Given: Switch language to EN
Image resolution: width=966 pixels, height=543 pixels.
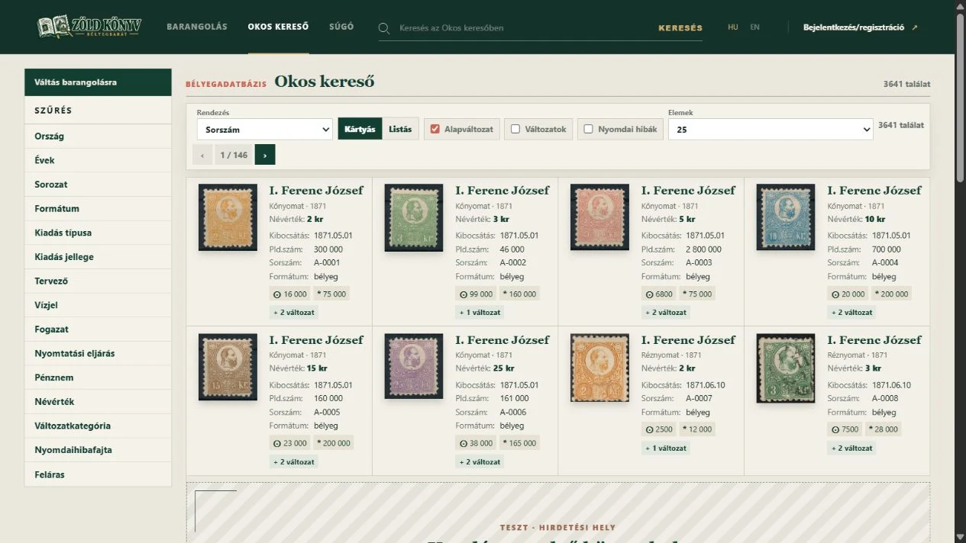Looking at the screenshot, I should click(x=754, y=27).
